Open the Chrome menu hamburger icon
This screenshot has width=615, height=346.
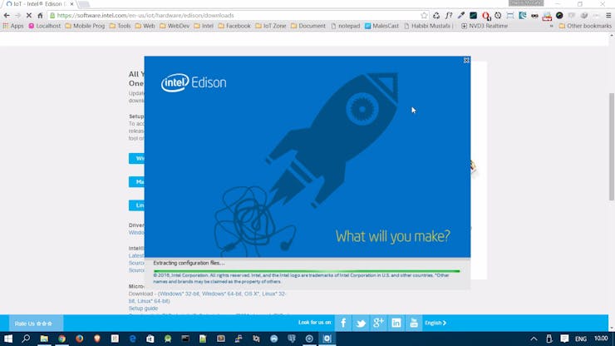pyautogui.click(x=608, y=15)
